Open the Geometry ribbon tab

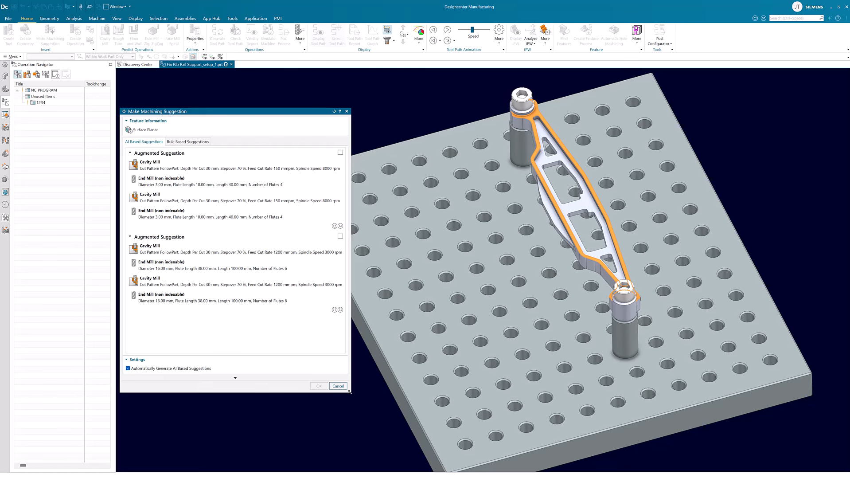49,19
